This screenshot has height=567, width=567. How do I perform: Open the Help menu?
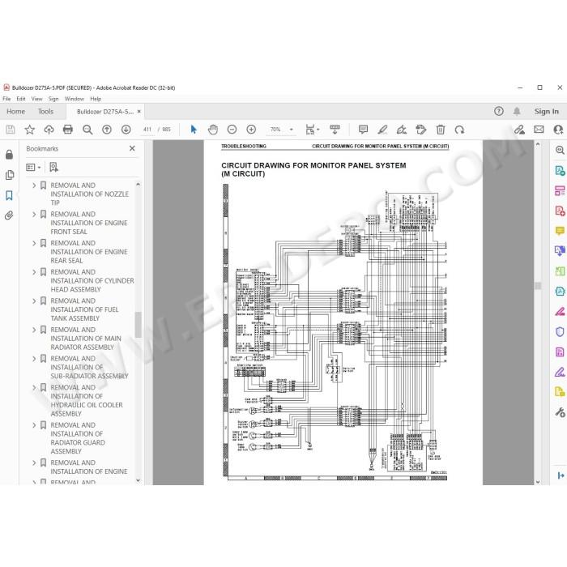coord(96,99)
